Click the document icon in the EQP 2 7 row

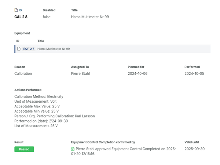[x=19, y=49]
